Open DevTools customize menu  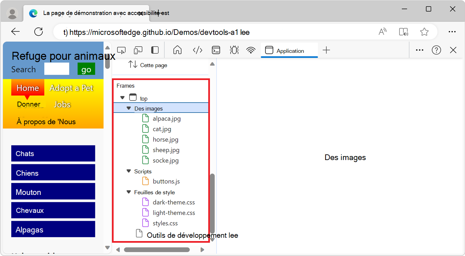tap(419, 50)
